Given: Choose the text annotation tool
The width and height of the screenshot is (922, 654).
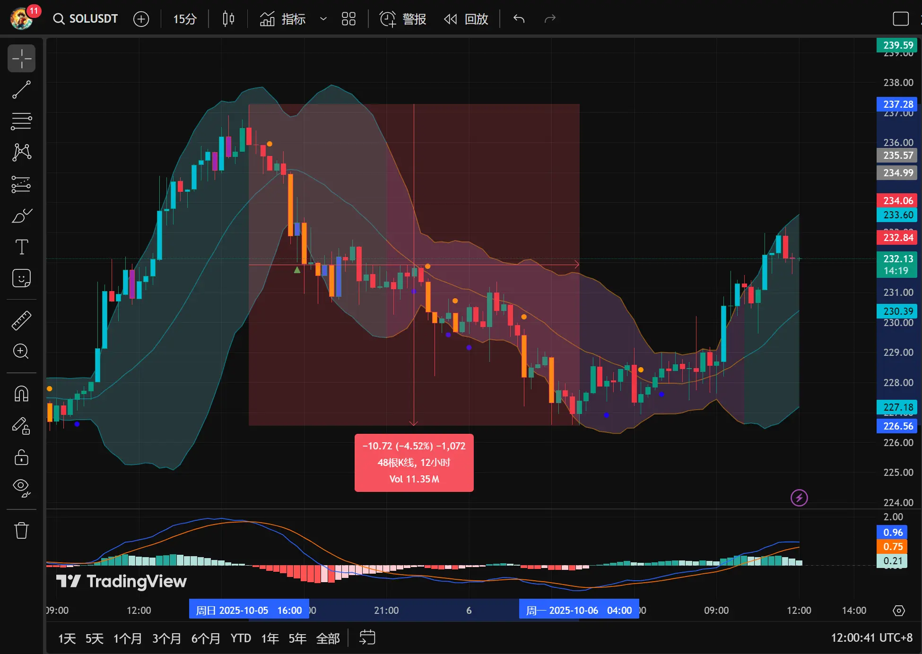Looking at the screenshot, I should [x=21, y=247].
